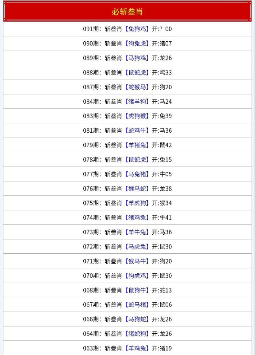Screen dimensions: 255x355
Task: Click the 087期 row with 蛇猴马
Action: [x=127, y=87]
